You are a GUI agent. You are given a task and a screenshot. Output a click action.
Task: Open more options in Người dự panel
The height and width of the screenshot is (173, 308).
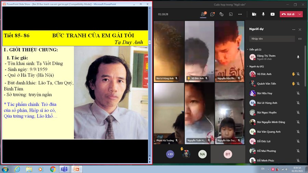[x=293, y=30]
